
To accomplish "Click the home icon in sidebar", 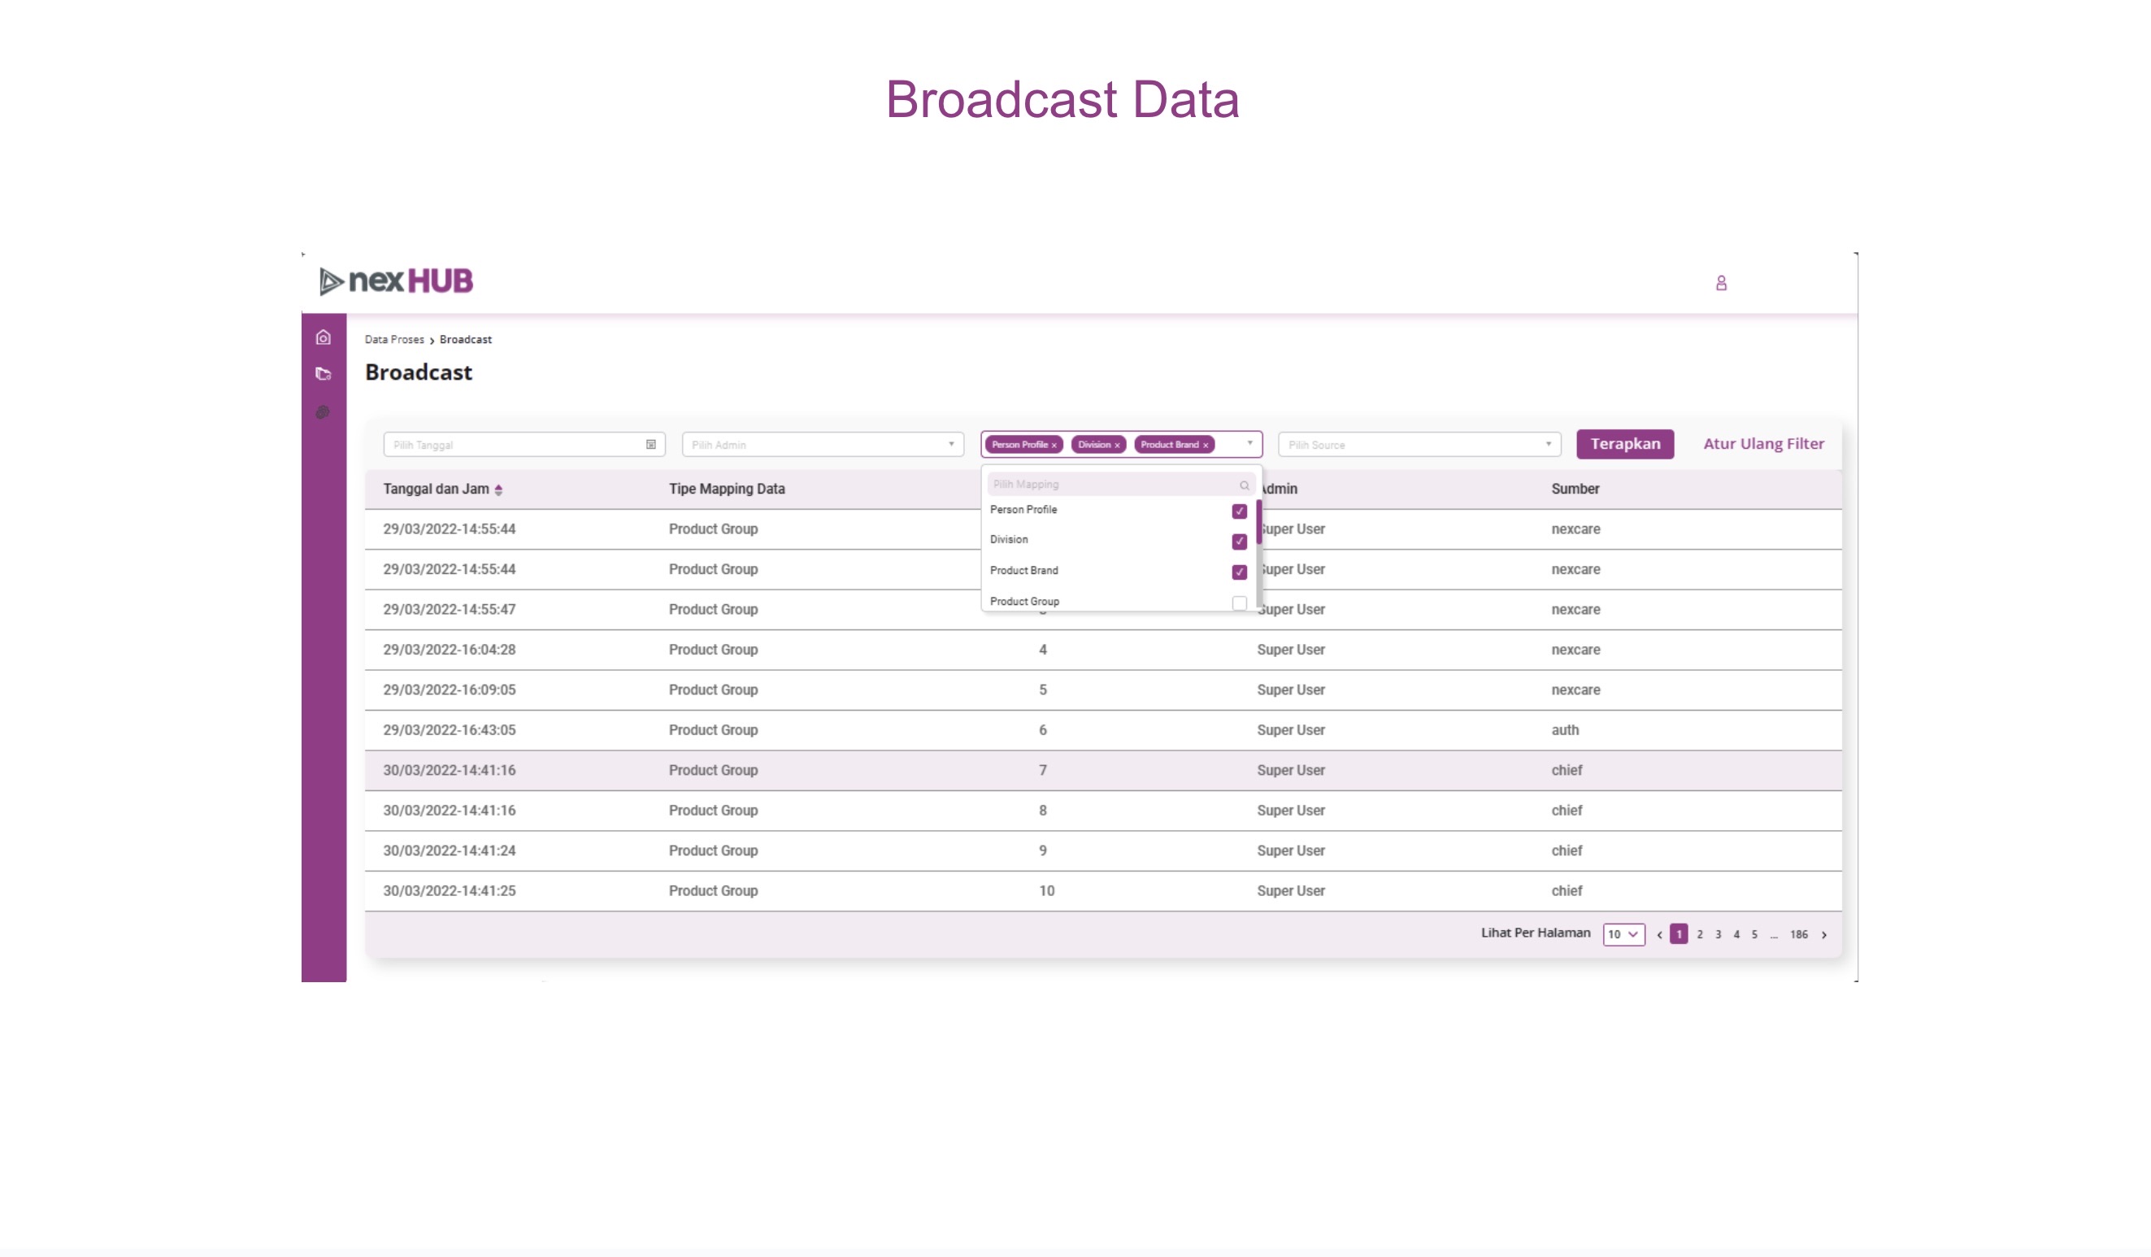I will click(x=323, y=338).
